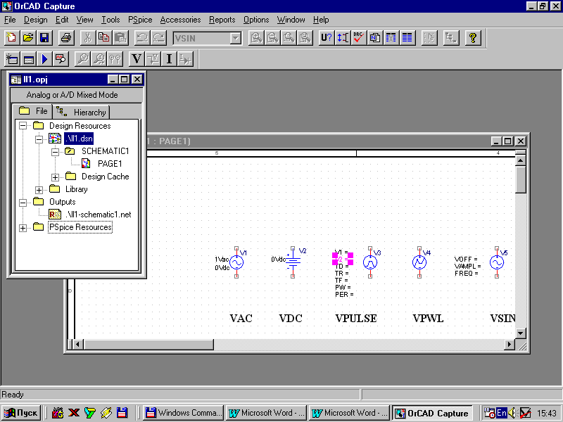
Task: Generate Bill of Materials icon
Action: pos(407,38)
